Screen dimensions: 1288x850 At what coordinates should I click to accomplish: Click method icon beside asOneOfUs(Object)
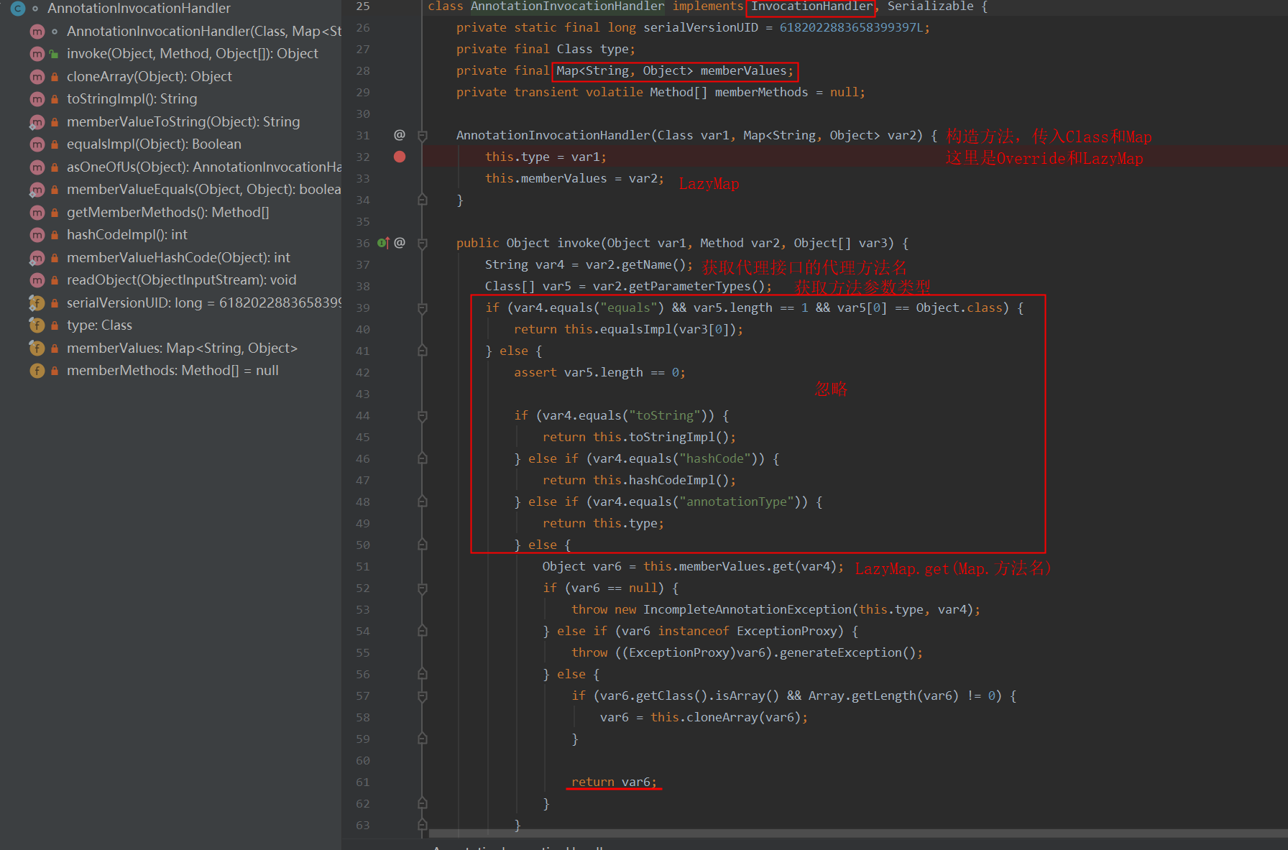pos(37,167)
